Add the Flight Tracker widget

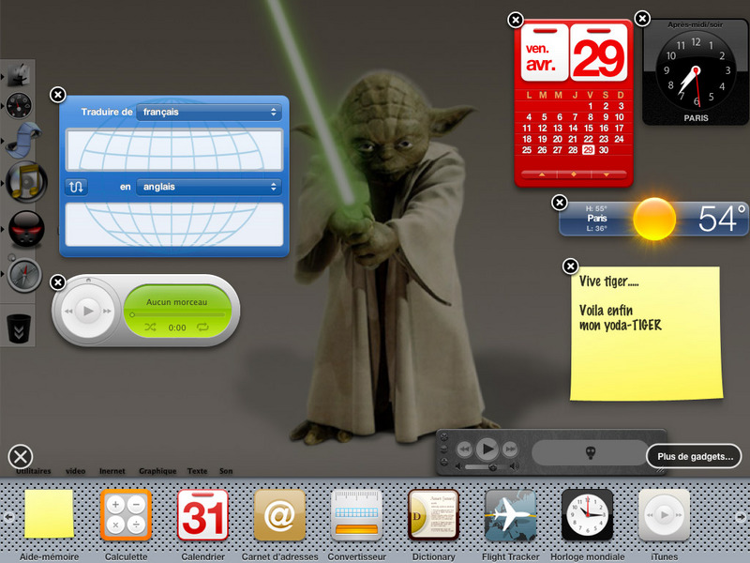(x=510, y=514)
